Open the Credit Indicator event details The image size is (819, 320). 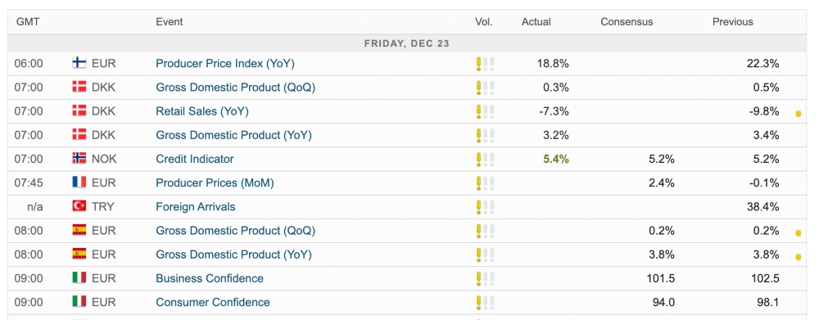pyautogui.click(x=195, y=159)
